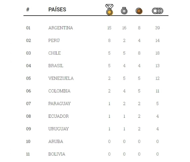Click the # rank column header
The image size is (190, 162).
tap(28, 9)
